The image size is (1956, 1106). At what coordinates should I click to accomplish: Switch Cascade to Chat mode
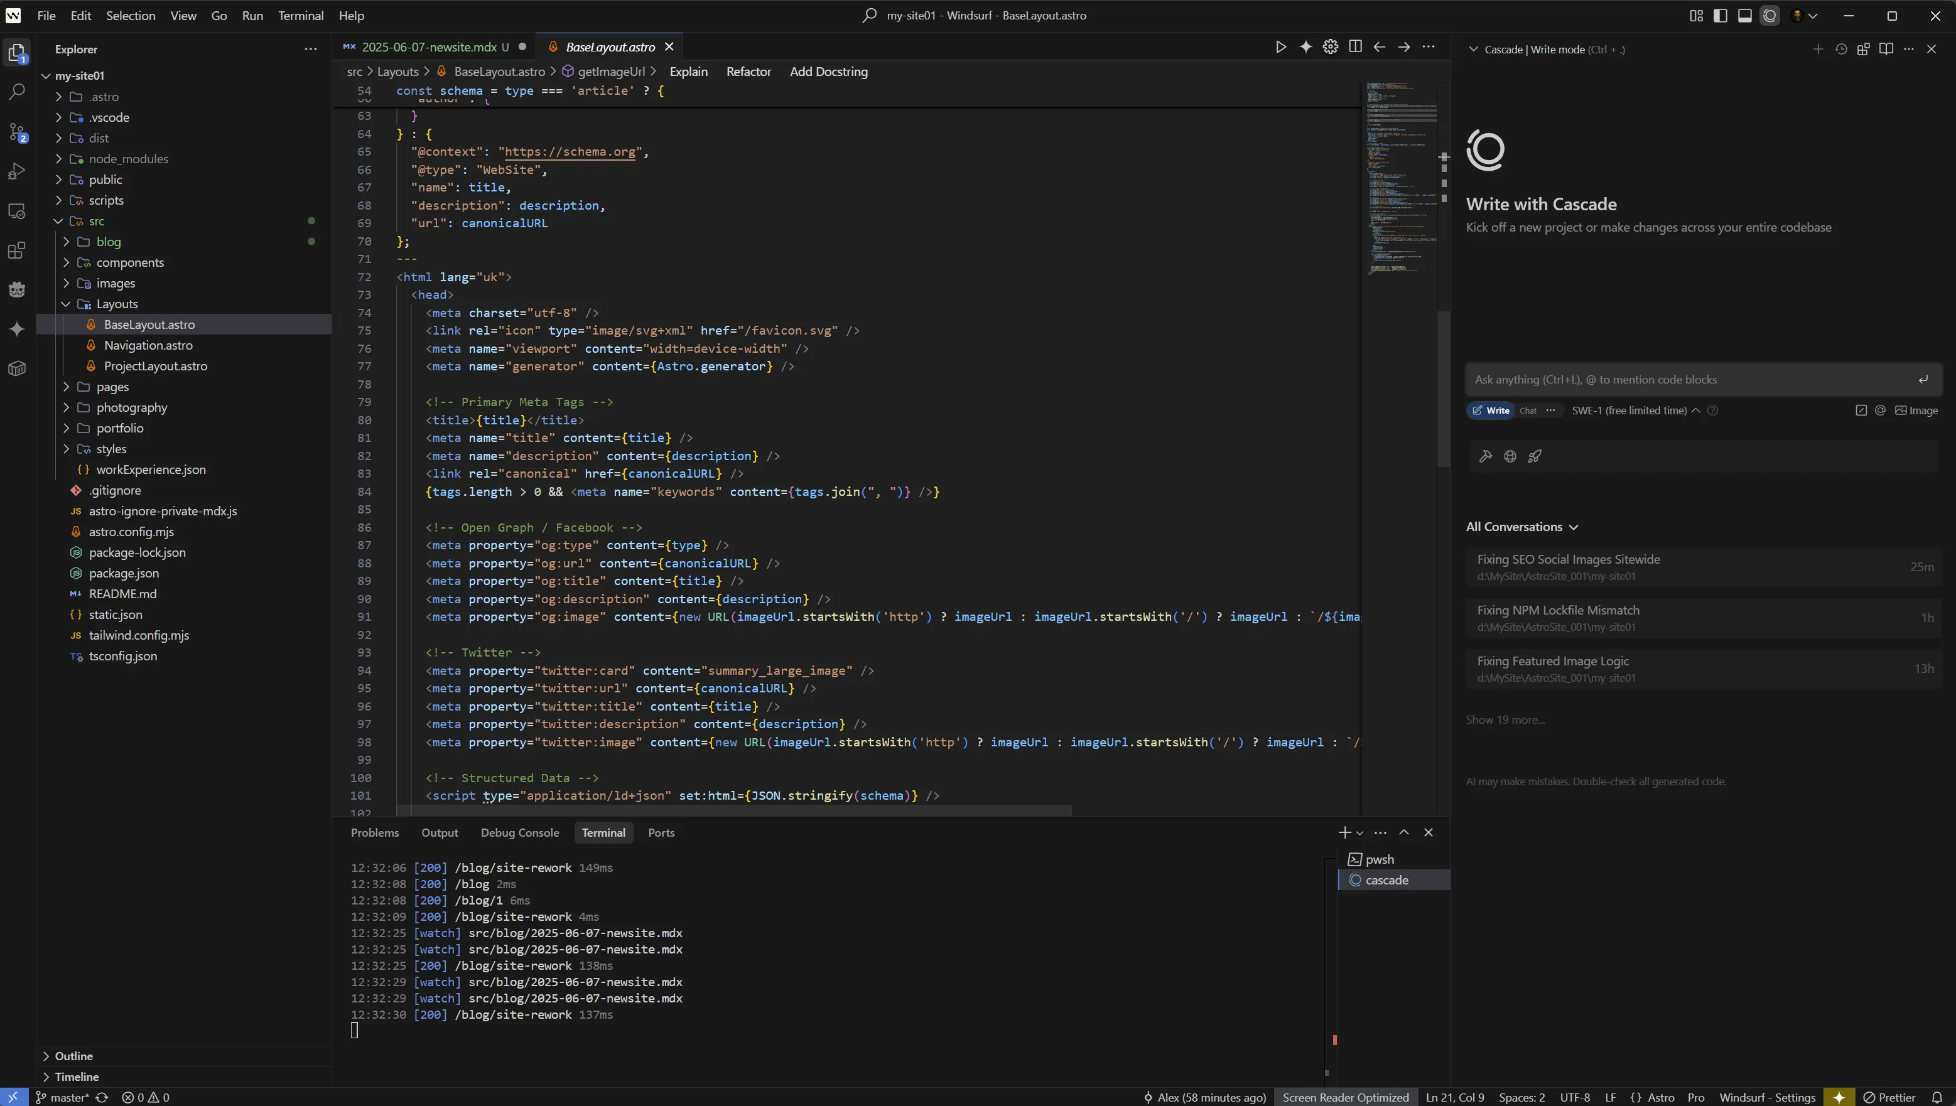pos(1528,410)
